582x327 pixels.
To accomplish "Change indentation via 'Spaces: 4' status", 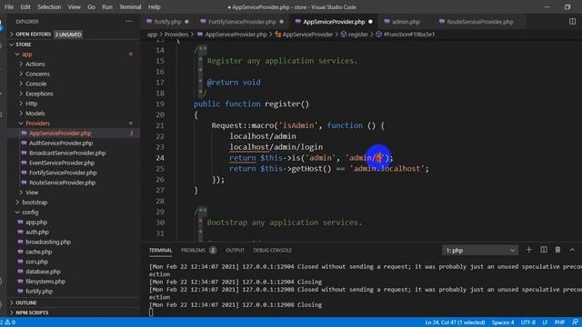I will (503, 322).
